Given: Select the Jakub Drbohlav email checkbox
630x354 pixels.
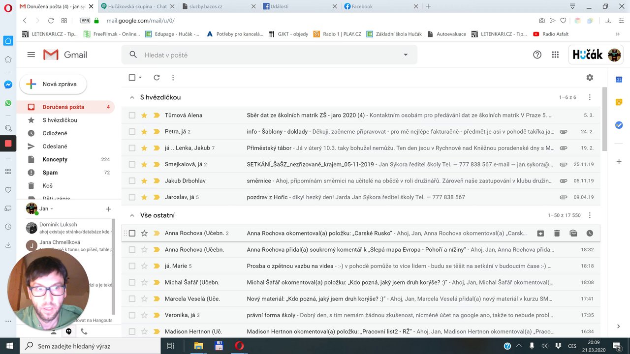Looking at the screenshot, I should 132,181.
